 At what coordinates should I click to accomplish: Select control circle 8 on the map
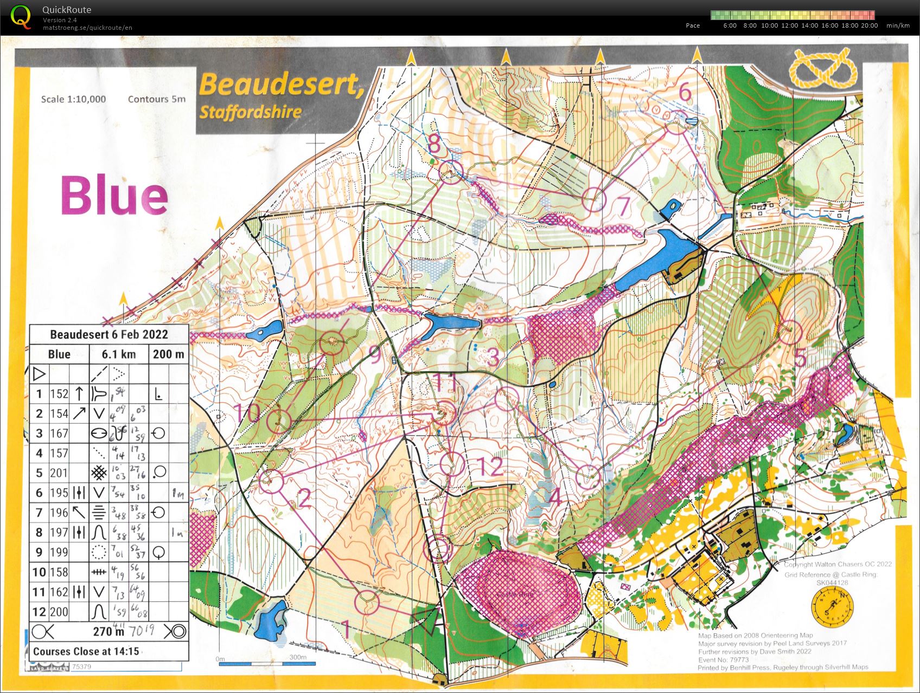450,171
